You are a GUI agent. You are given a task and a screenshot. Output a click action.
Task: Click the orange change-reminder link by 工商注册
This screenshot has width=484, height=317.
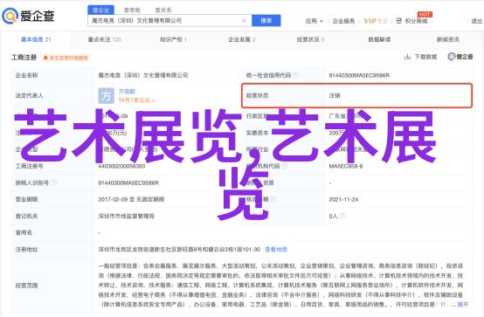tap(68, 58)
